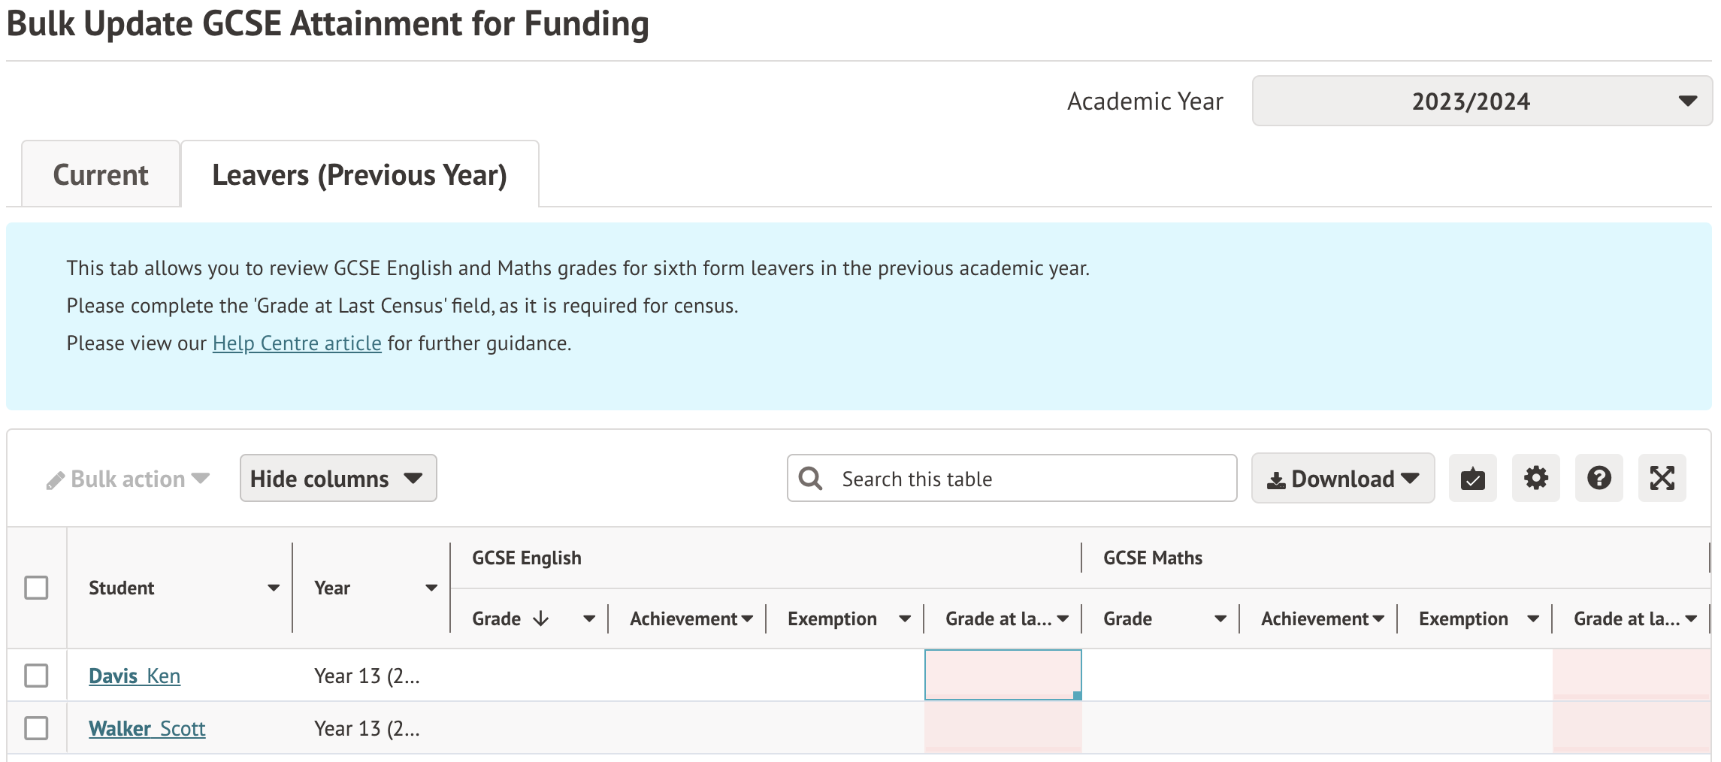Open table settings gear icon
Image resolution: width=1721 pixels, height=762 pixels.
pyautogui.click(x=1535, y=479)
